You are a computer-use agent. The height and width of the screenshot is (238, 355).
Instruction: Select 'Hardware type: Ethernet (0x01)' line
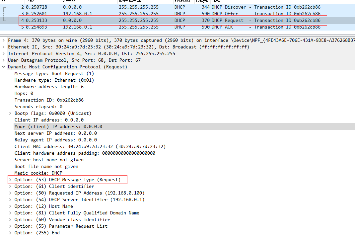tap(54, 80)
